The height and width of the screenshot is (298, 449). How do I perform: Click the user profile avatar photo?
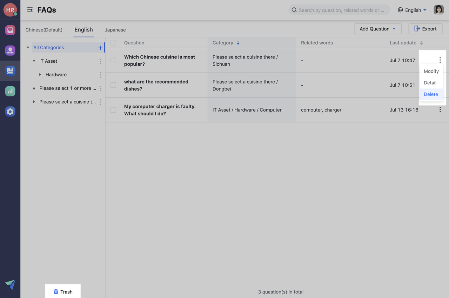pyautogui.click(x=438, y=10)
